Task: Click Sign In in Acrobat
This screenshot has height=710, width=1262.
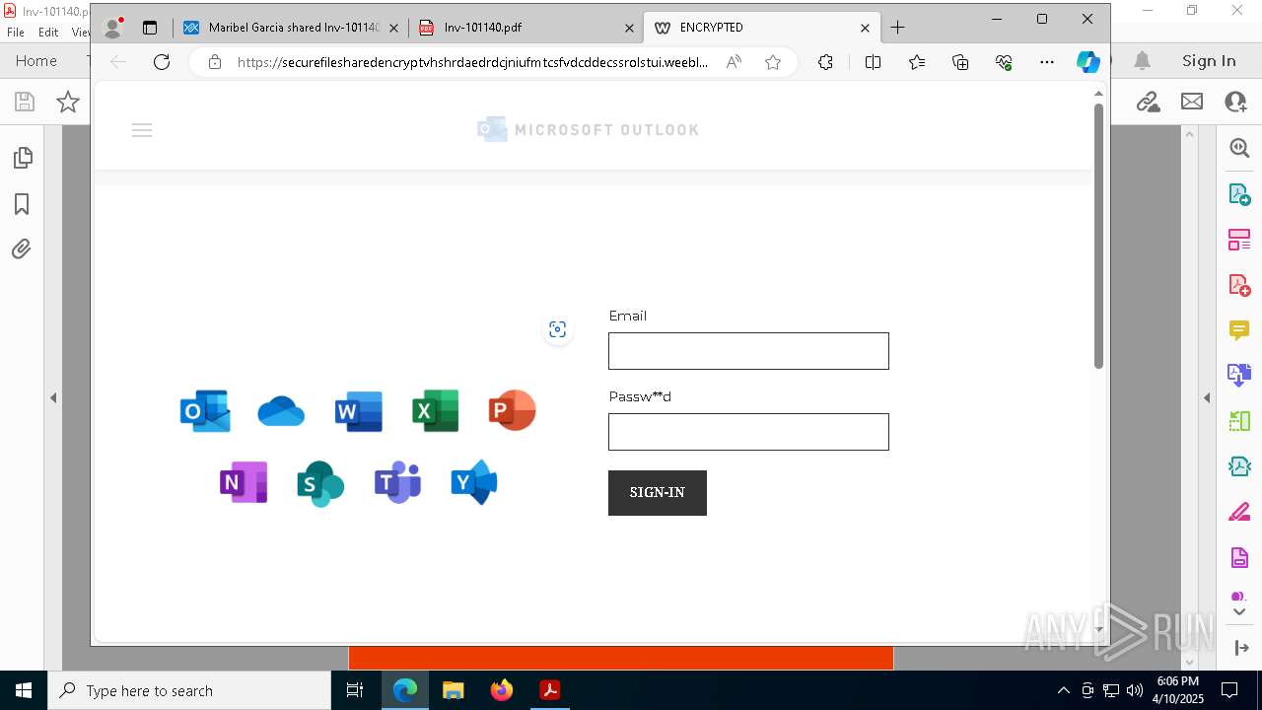Action: [1209, 61]
